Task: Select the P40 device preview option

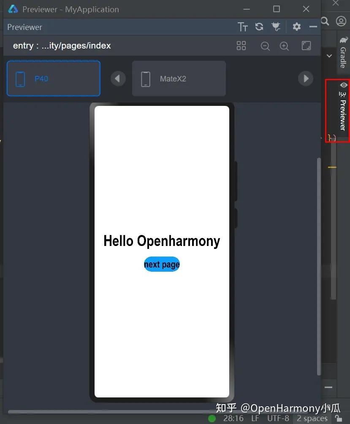Action: click(x=53, y=78)
